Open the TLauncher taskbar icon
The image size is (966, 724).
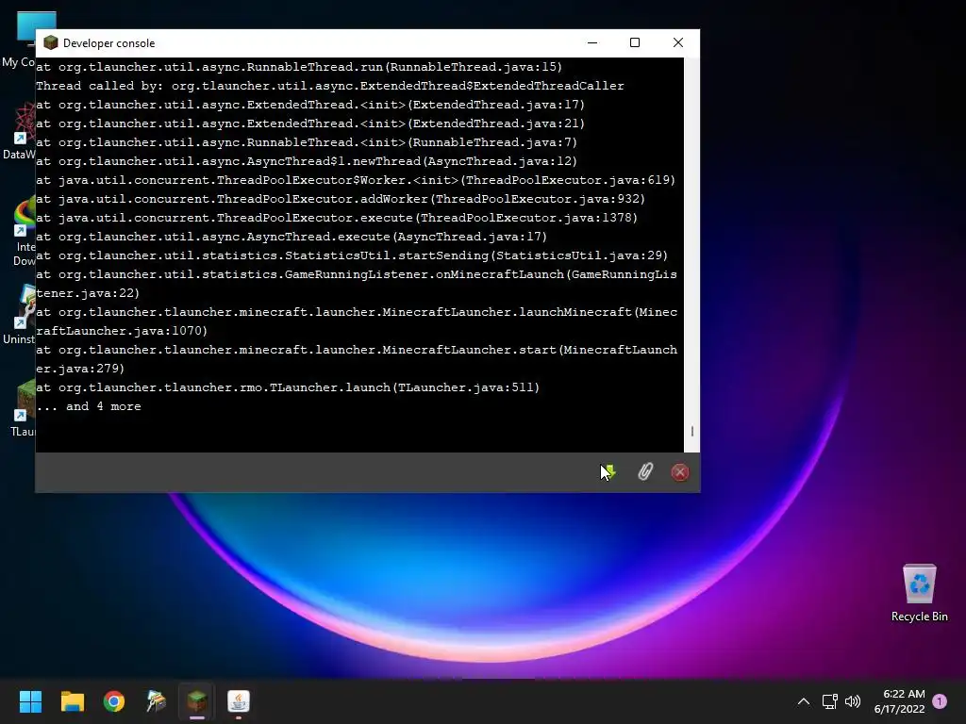coord(197,701)
